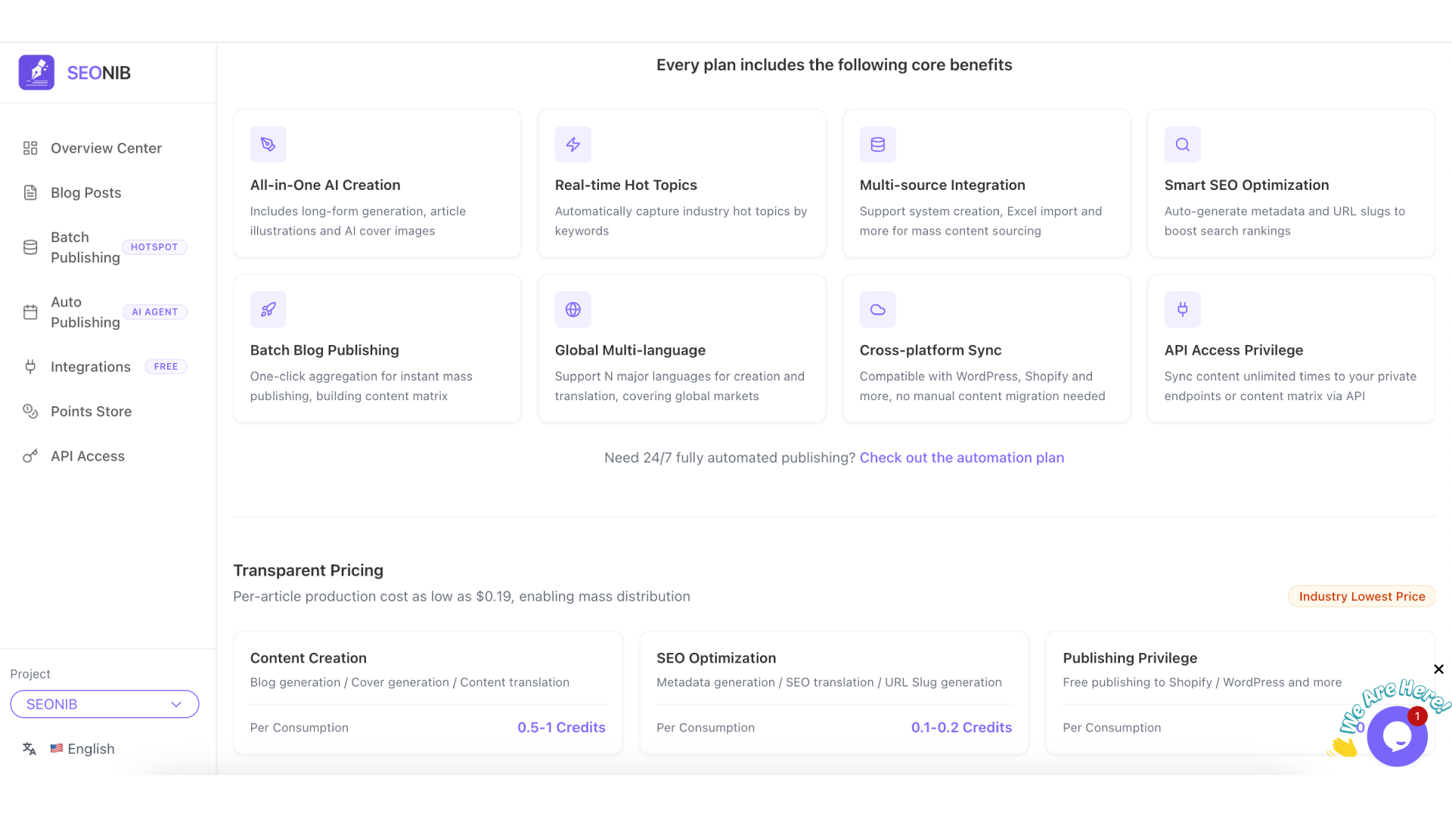Click the globe icon on Global Multi-language
The image size is (1452, 817).
coord(572,309)
